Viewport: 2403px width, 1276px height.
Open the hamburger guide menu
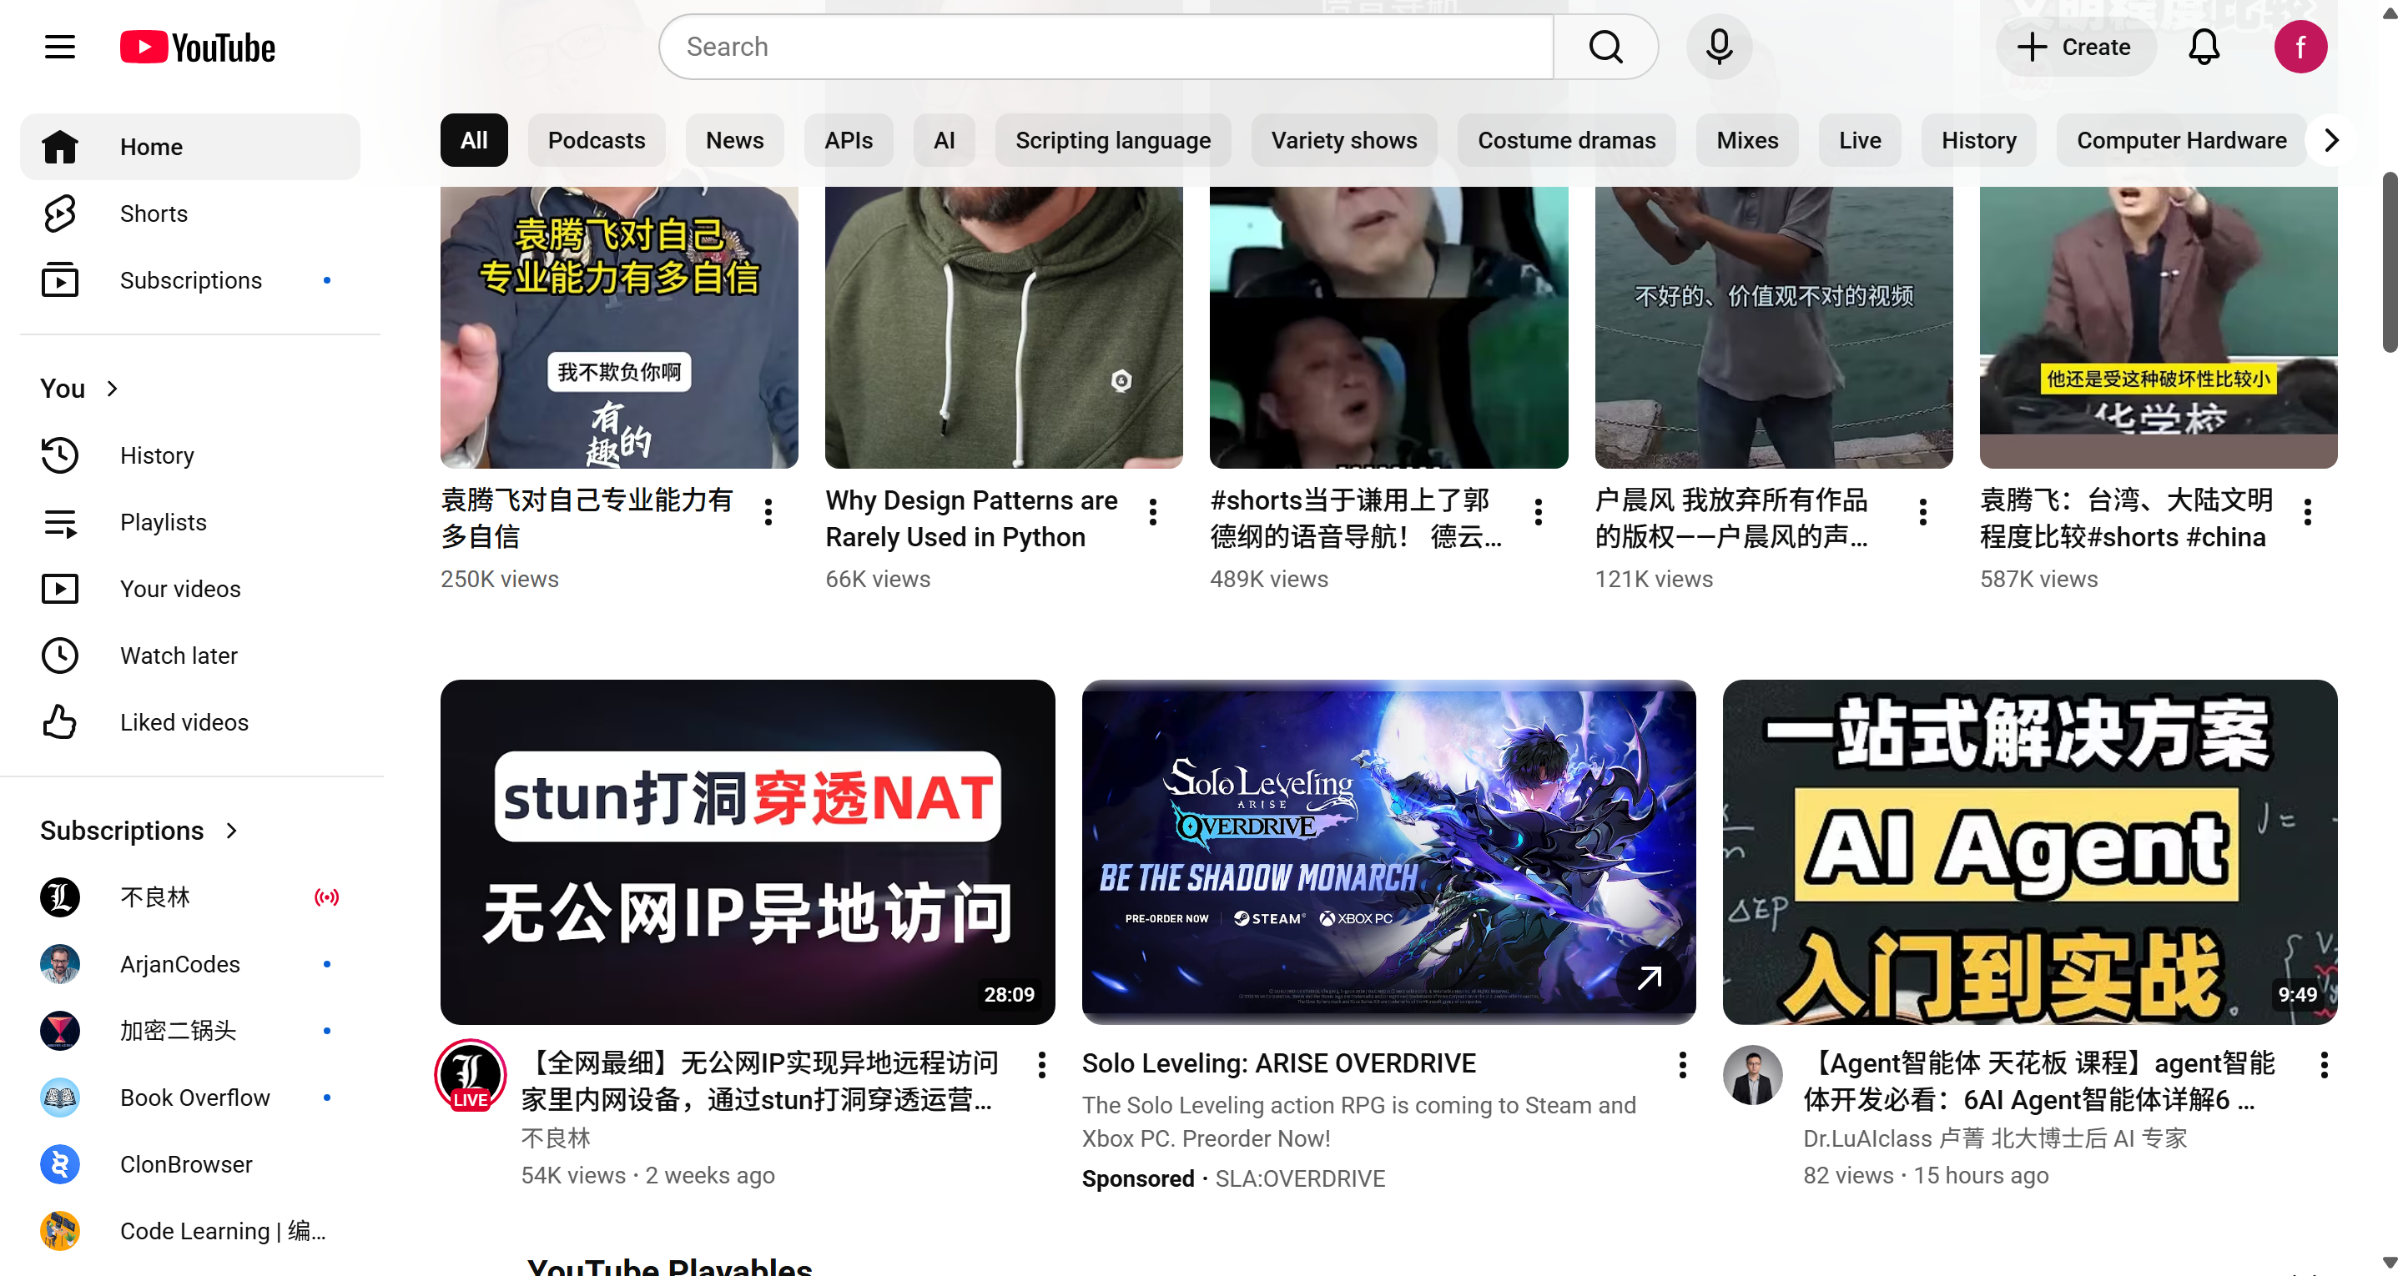(x=60, y=47)
